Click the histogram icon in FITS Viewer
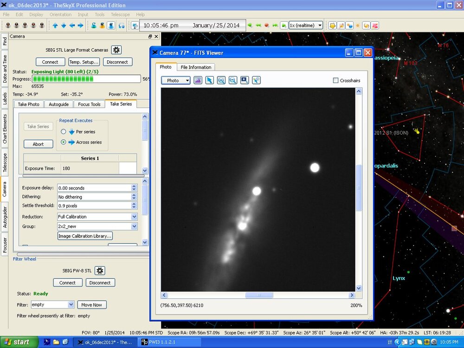464x348 pixels. point(198,80)
